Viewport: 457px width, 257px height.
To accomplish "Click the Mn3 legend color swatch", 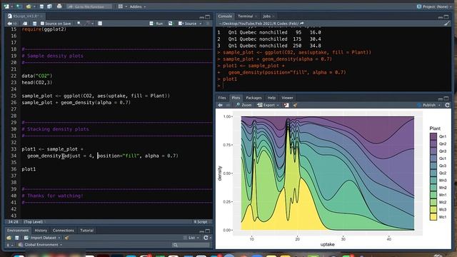I will (x=433, y=181).
